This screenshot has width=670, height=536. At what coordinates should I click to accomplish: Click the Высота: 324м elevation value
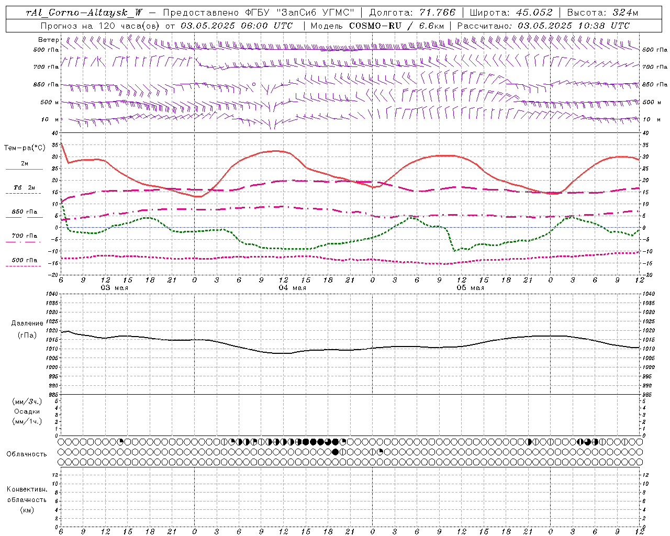tap(602, 13)
